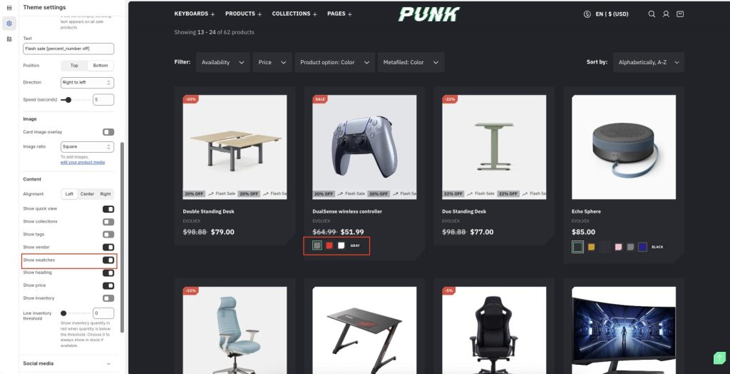Click the currency coin icon beside EN
730x374 pixels.
[x=587, y=14]
